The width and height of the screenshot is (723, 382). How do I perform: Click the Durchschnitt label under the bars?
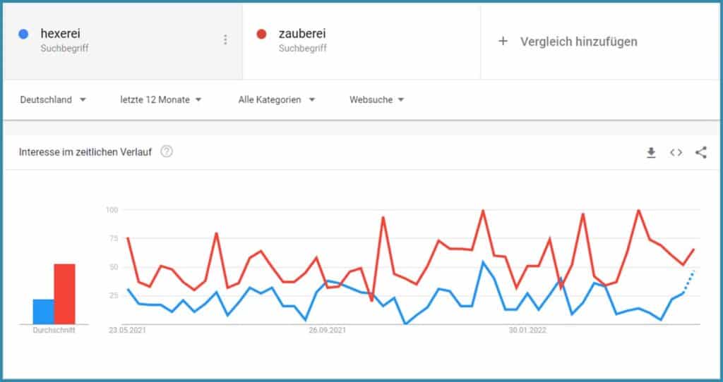tap(54, 330)
